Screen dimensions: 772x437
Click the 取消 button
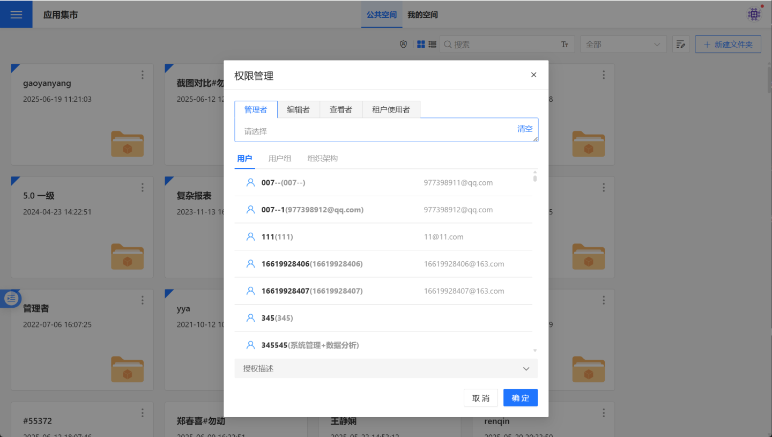480,398
